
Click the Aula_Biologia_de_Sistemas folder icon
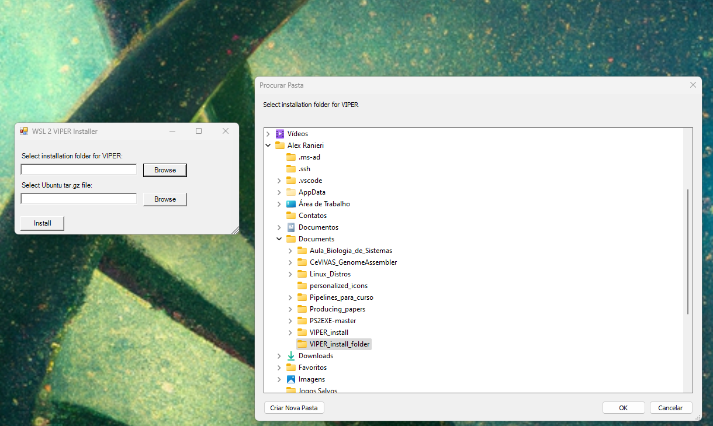click(x=302, y=251)
